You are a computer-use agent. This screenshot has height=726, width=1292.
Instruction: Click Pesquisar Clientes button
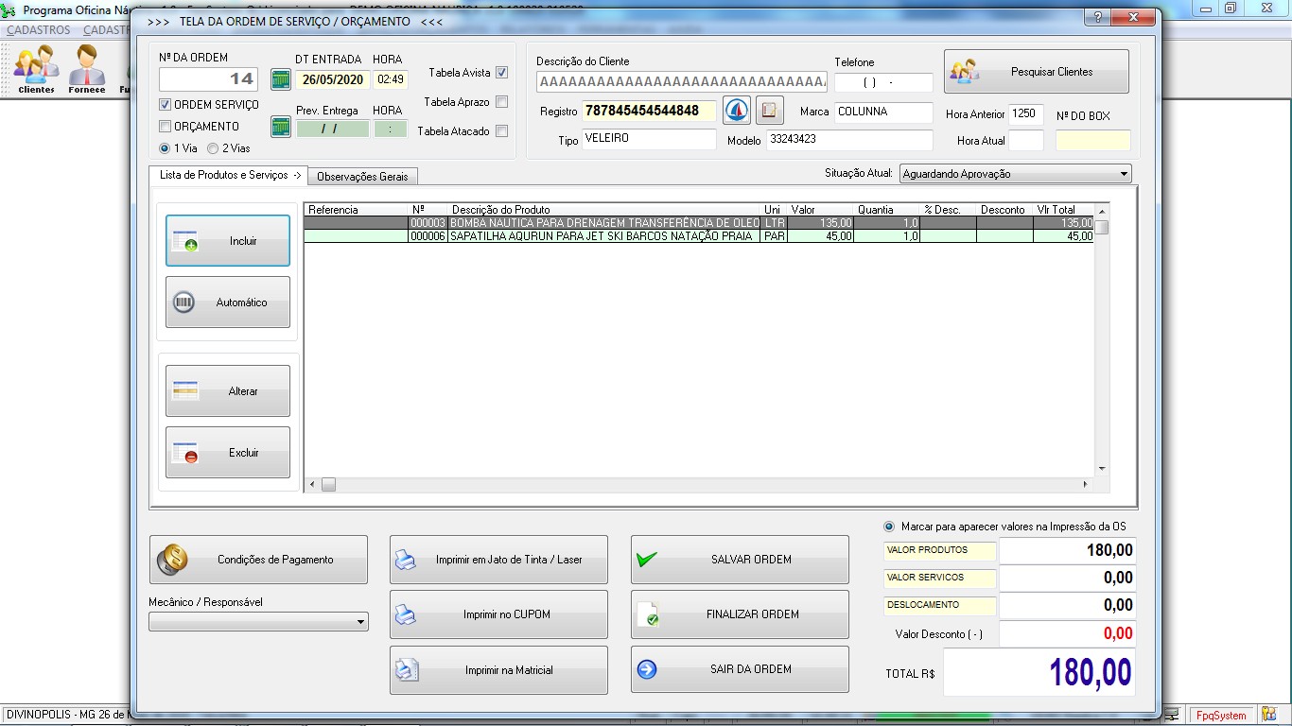click(x=1037, y=72)
